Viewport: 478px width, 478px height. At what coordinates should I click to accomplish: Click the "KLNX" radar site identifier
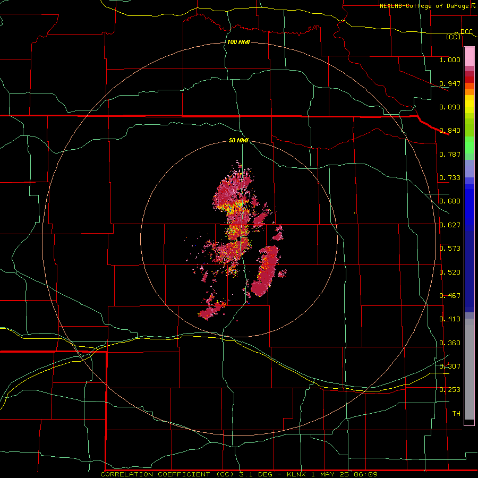pos(297,474)
